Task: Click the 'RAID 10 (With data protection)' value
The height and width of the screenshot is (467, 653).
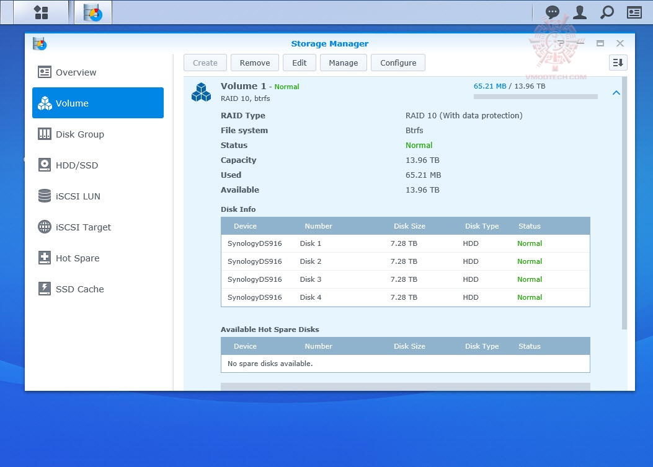Action: pyautogui.click(x=464, y=116)
